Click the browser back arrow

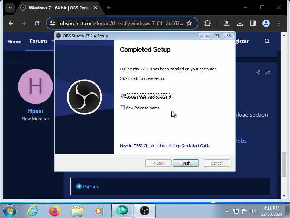[x=11, y=23]
